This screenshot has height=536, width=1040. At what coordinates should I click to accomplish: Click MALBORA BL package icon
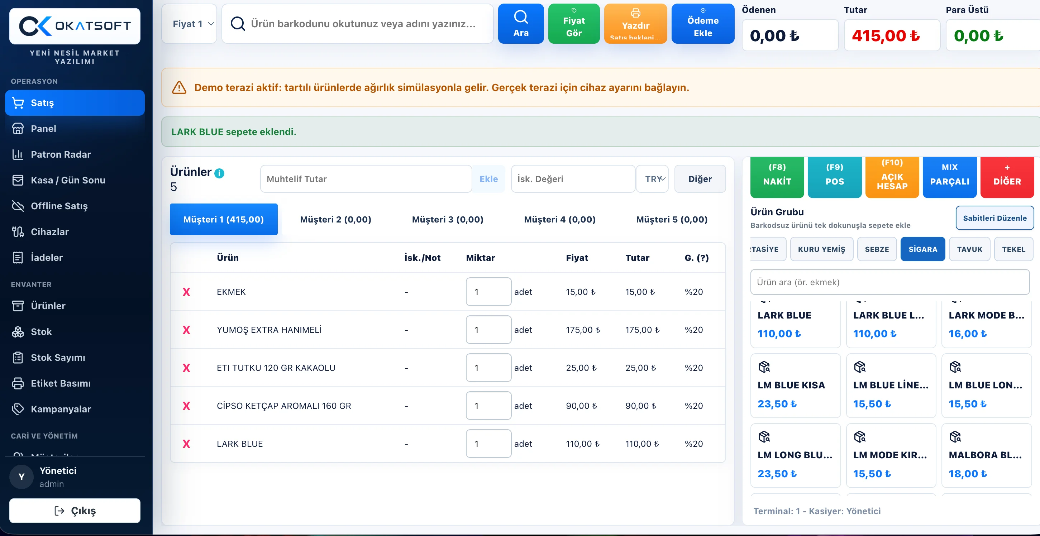pyautogui.click(x=955, y=436)
